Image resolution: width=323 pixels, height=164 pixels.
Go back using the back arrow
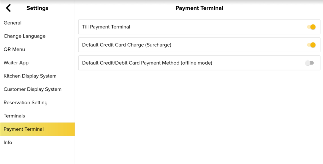[9, 8]
